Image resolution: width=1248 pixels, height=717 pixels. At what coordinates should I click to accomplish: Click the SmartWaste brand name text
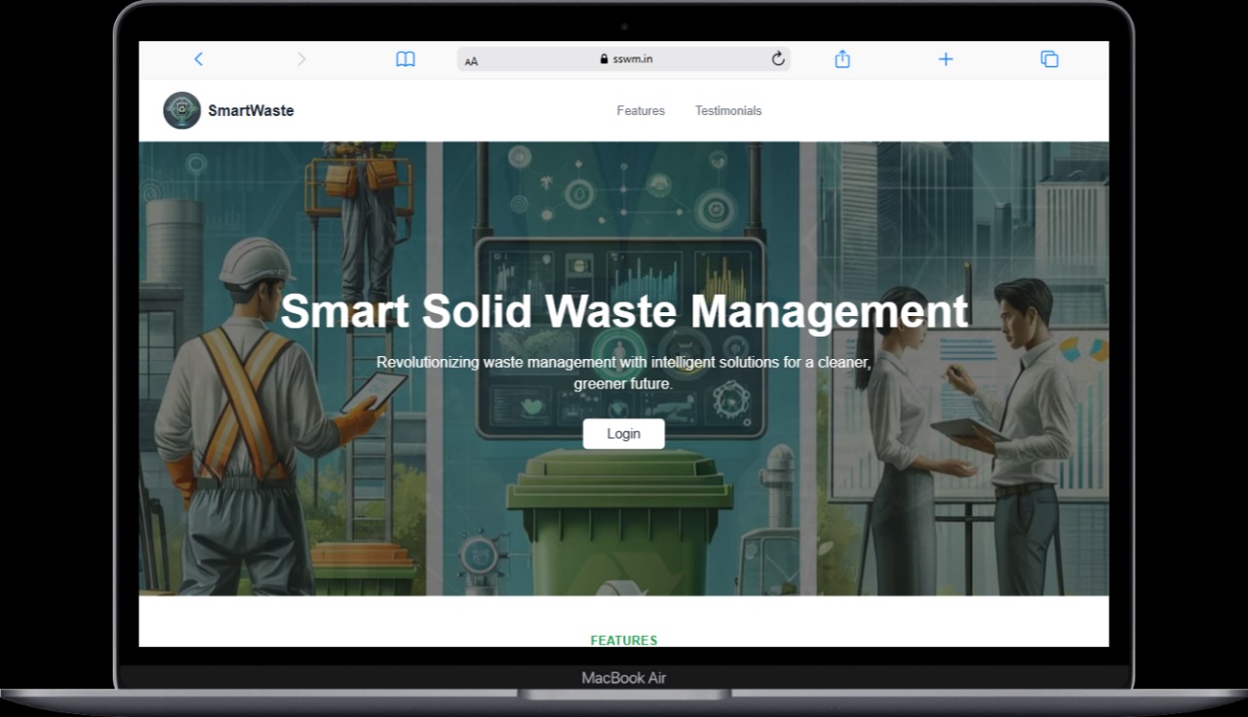pos(250,110)
